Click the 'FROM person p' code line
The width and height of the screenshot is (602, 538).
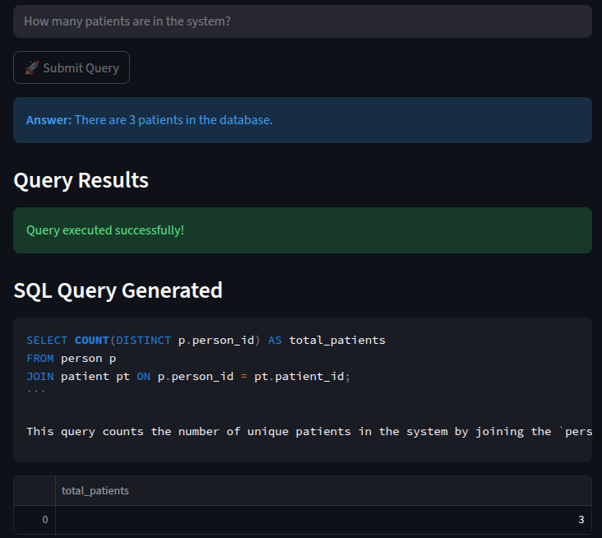point(72,358)
